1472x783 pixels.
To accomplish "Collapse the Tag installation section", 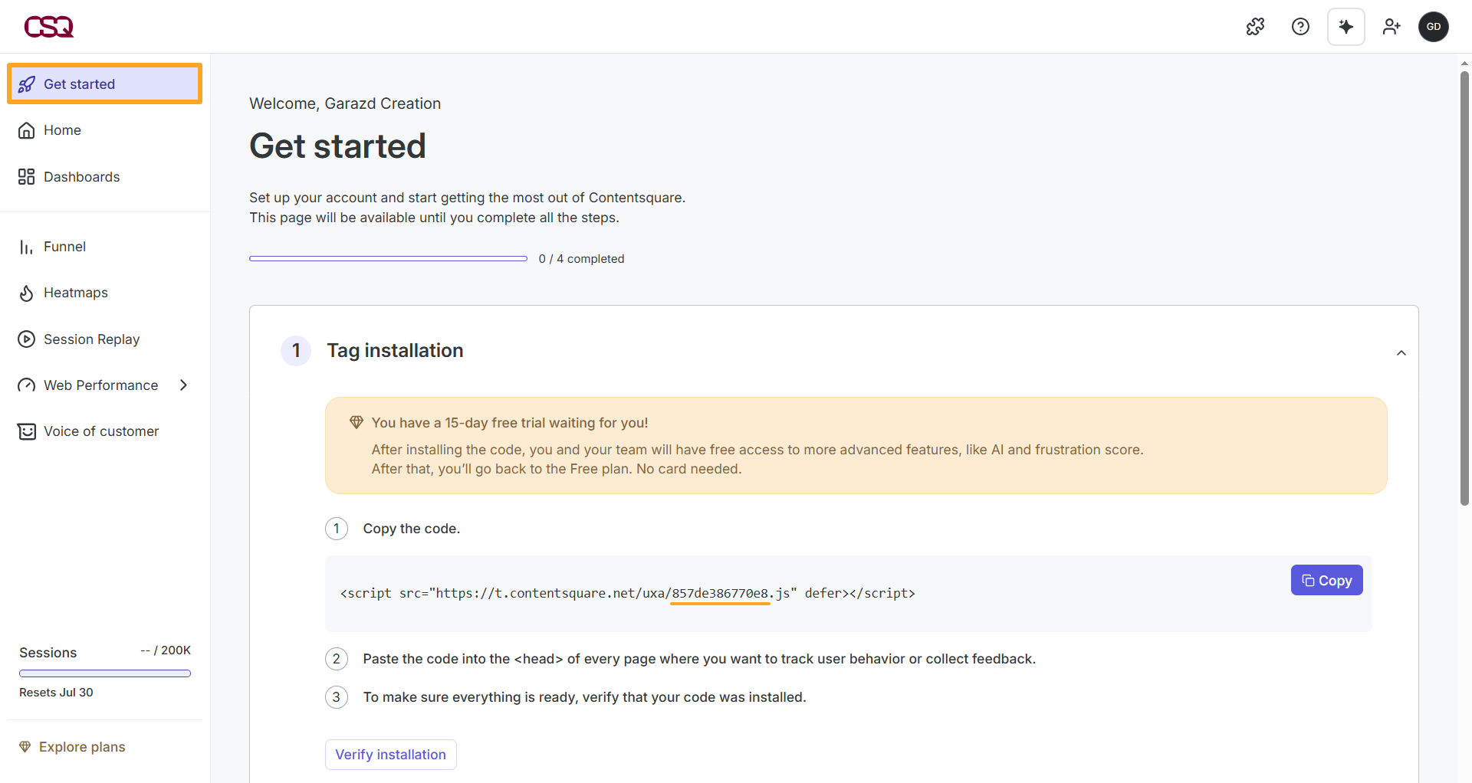I will 1401,353.
